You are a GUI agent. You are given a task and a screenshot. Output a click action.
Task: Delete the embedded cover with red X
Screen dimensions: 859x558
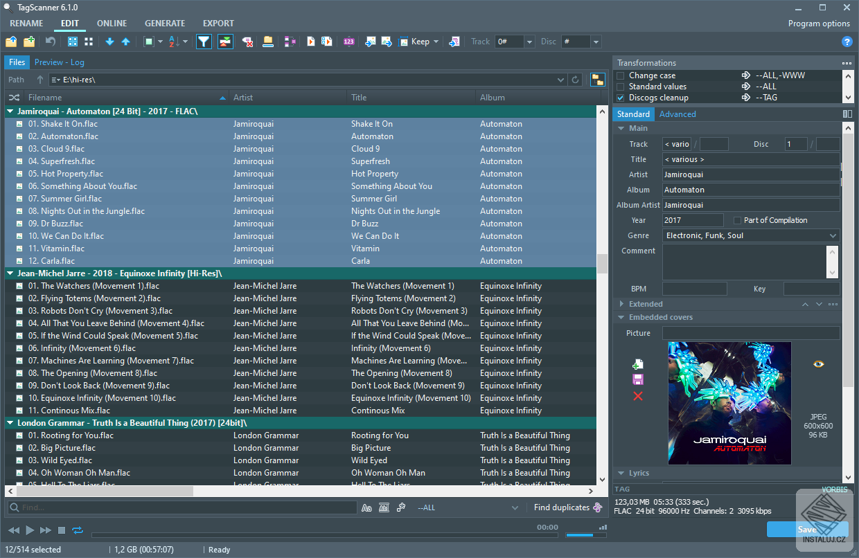click(638, 396)
